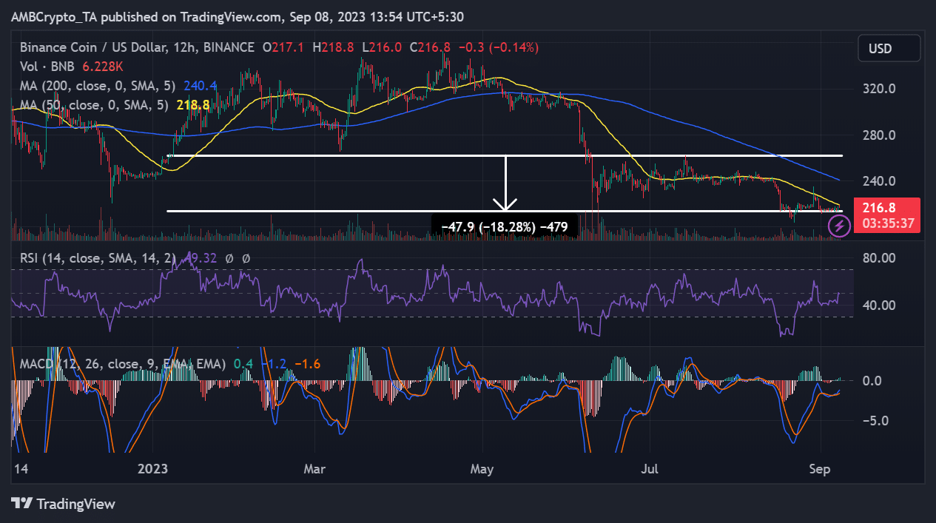Click the Mar label on the time axis
Image resolution: width=936 pixels, height=523 pixels.
click(314, 469)
